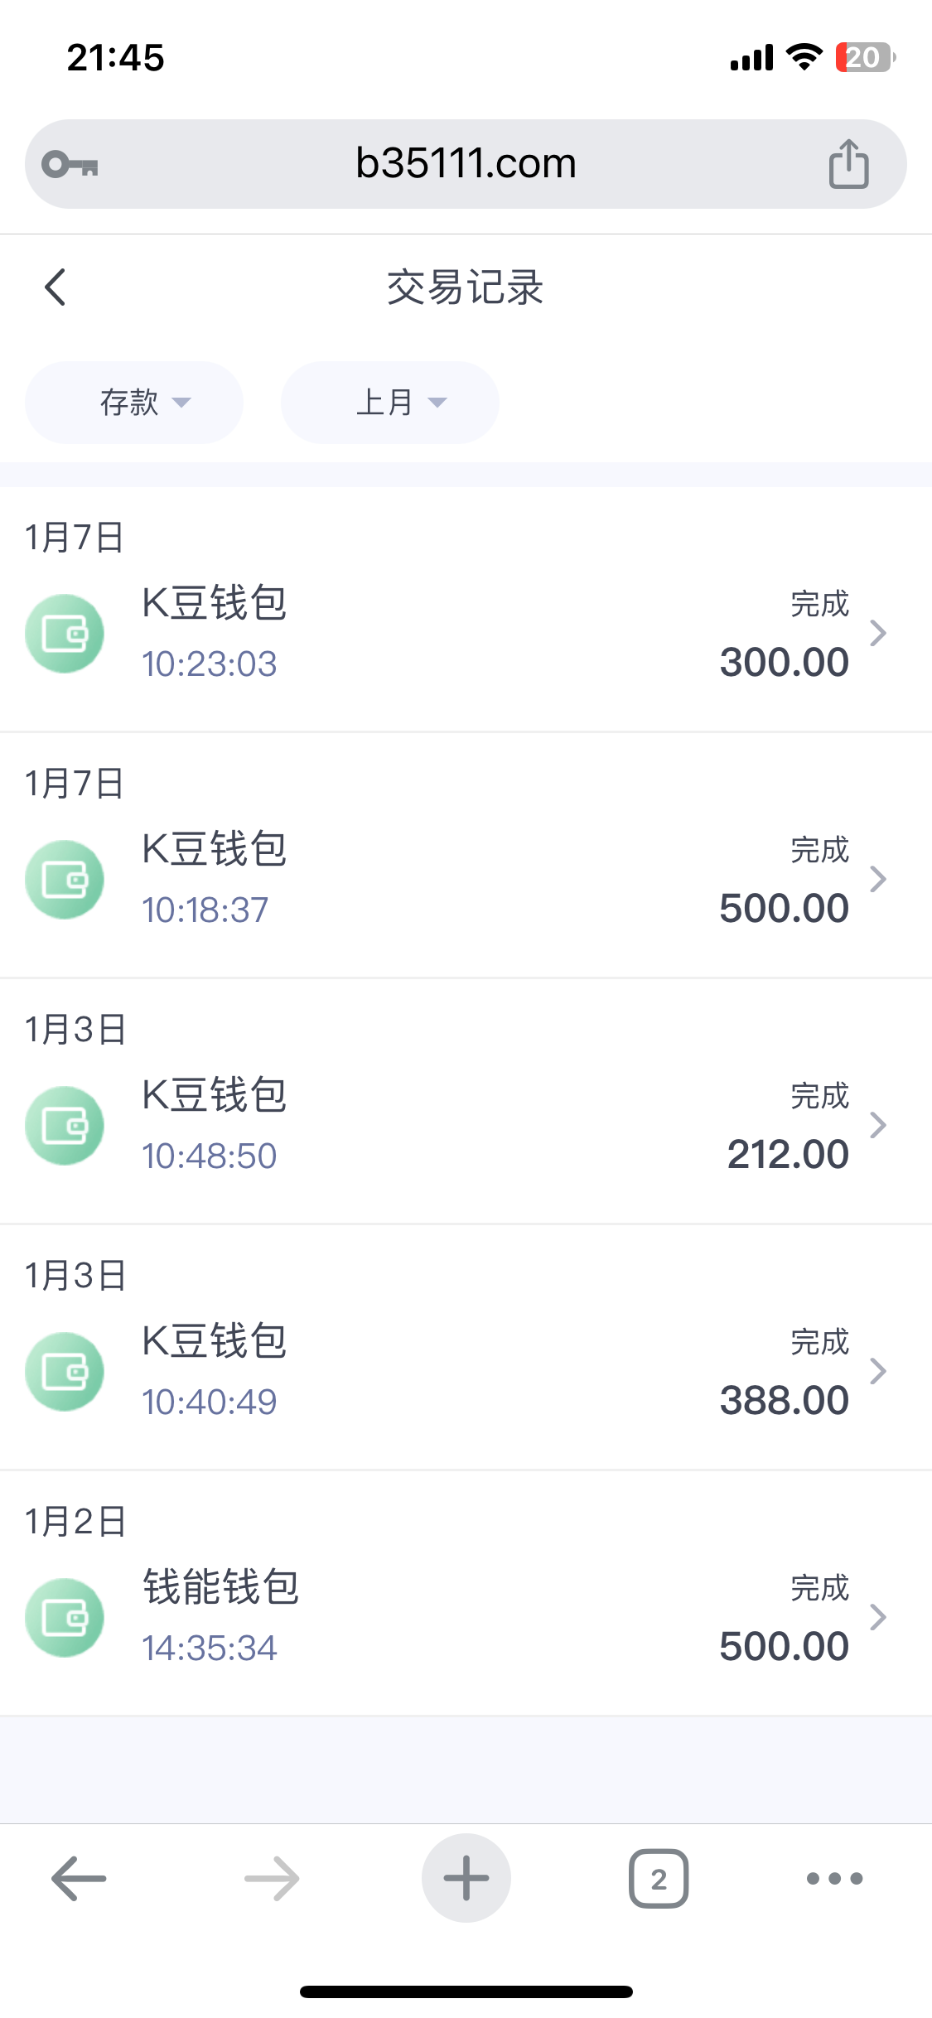Open a new tab with plus button
932x2018 pixels.
click(466, 1878)
